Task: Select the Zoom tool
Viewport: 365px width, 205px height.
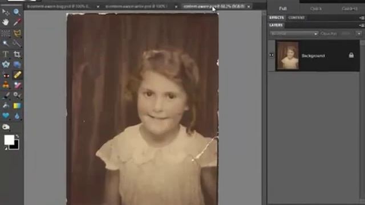Action: (17, 12)
